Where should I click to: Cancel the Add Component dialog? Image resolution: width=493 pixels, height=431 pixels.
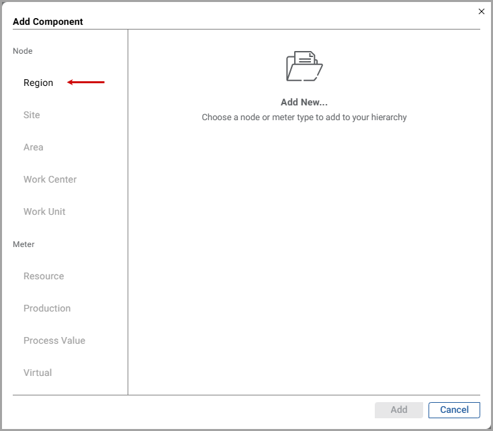point(454,410)
